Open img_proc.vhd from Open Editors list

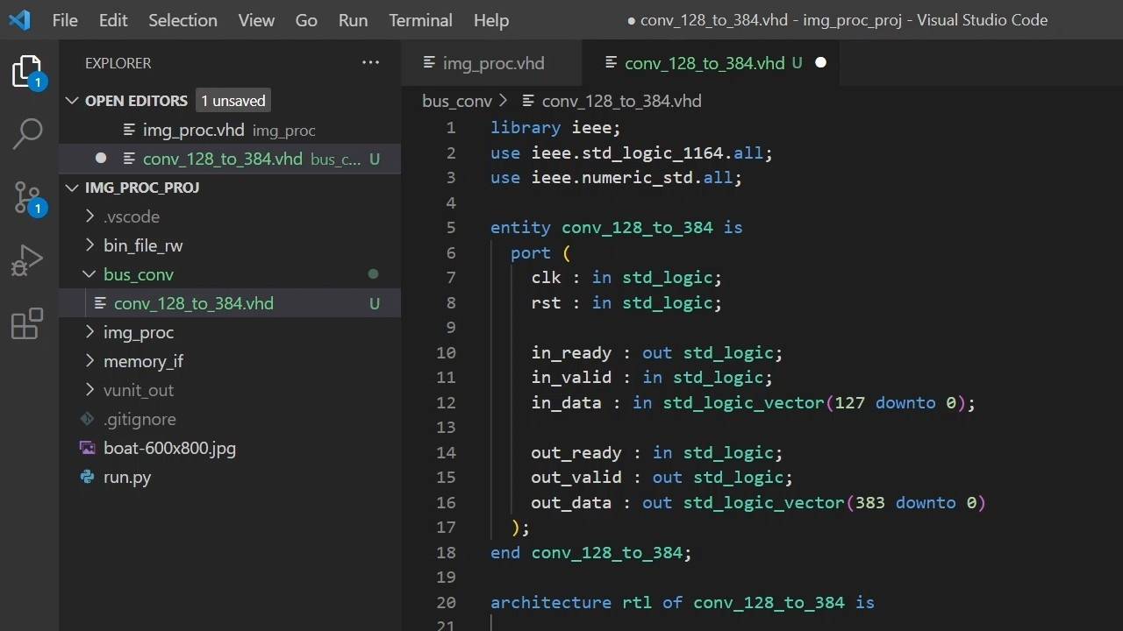230,130
